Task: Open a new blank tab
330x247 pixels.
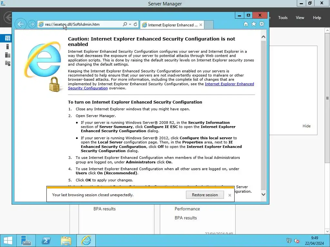Action: click(209, 25)
